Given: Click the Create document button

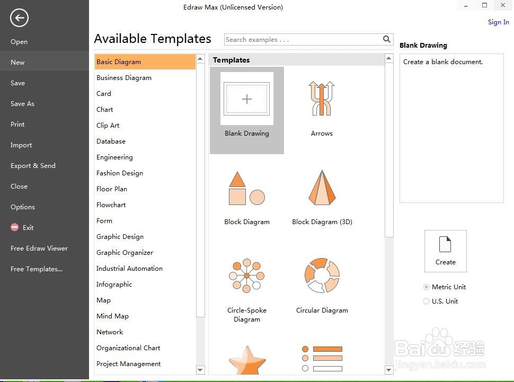Looking at the screenshot, I should pyautogui.click(x=446, y=251).
